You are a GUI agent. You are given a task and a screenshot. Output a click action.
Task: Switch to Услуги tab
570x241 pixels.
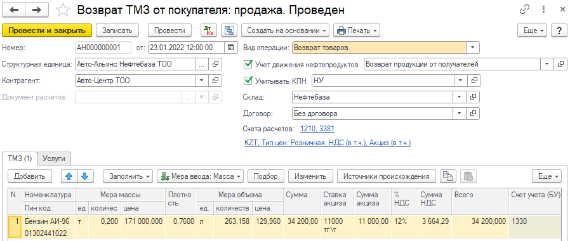tap(54, 159)
